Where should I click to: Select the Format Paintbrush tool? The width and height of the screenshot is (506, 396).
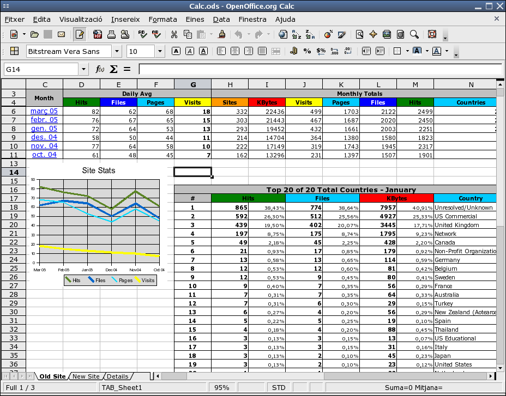[222, 34]
